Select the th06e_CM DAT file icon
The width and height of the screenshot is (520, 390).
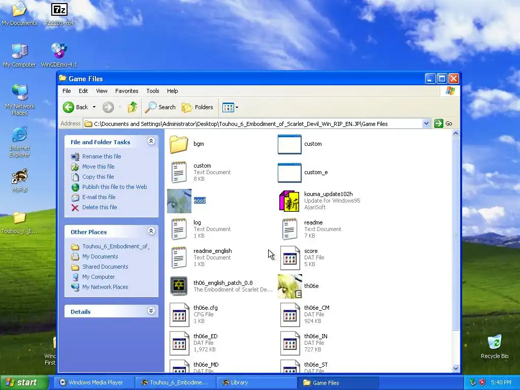click(290, 315)
